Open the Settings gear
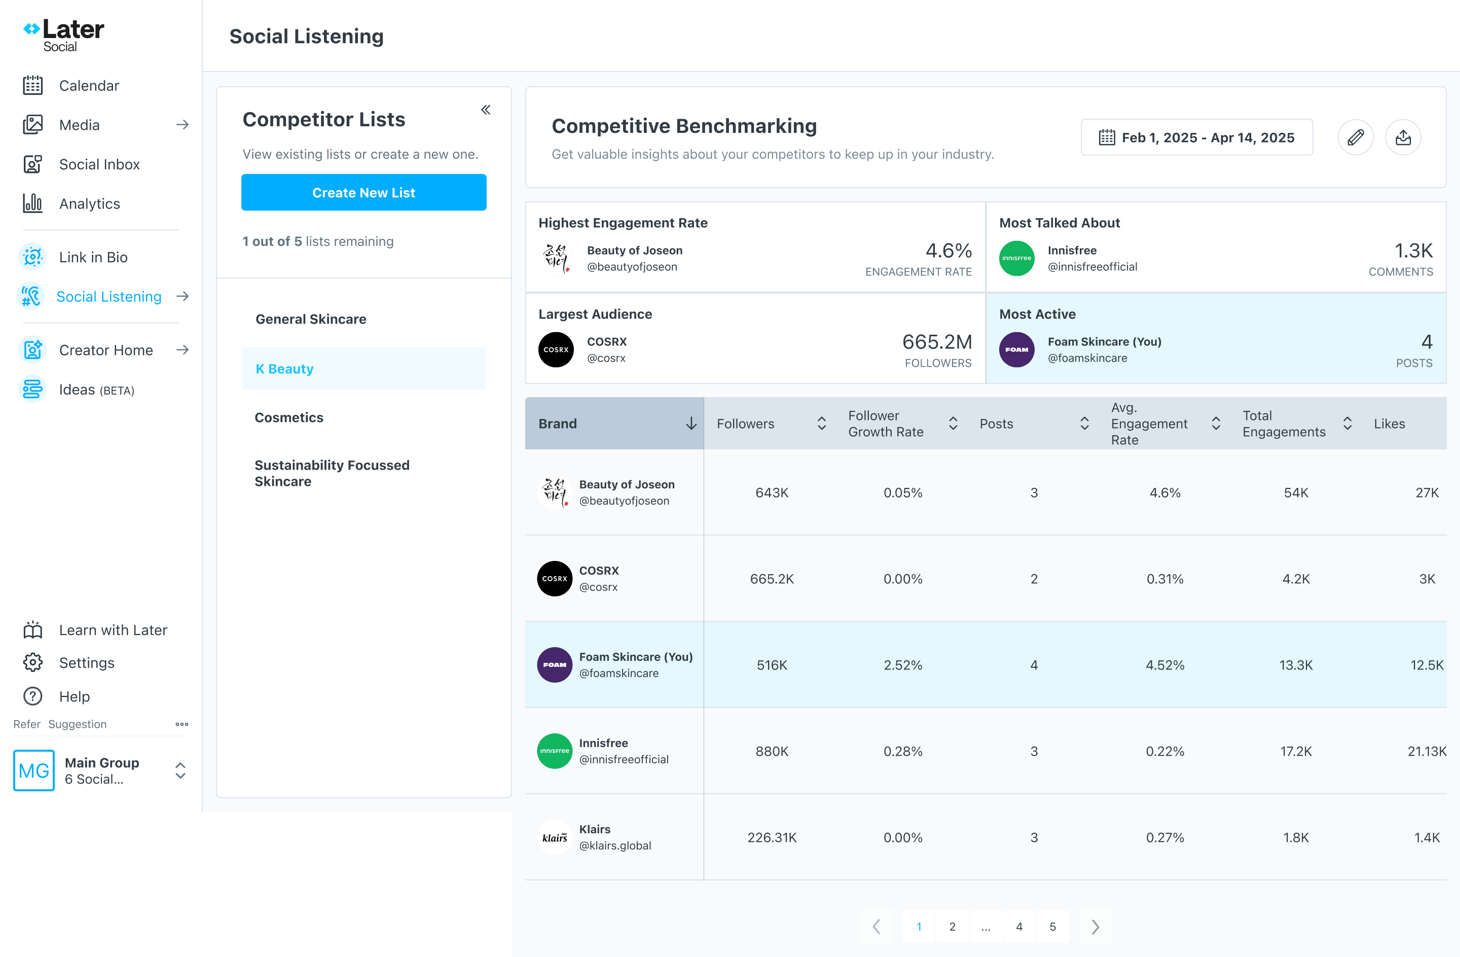This screenshot has height=957, width=1460. click(x=32, y=662)
